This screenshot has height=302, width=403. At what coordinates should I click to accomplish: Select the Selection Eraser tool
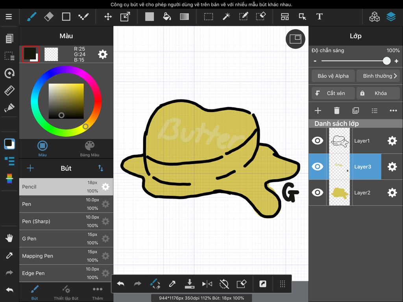(261, 17)
